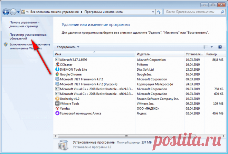Click publisher 'Корпорация Майкрософт' cell
Screen dimensions: 228x154
coord(155,84)
